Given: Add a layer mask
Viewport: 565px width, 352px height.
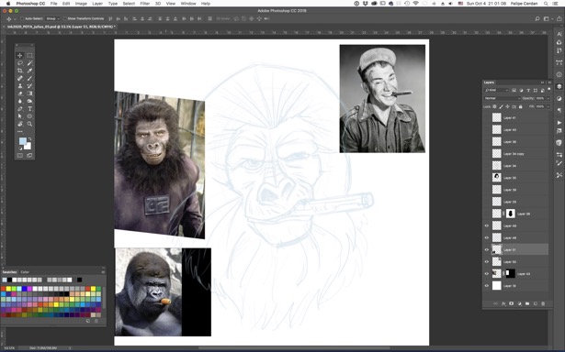Looking at the screenshot, I should tap(512, 303).
